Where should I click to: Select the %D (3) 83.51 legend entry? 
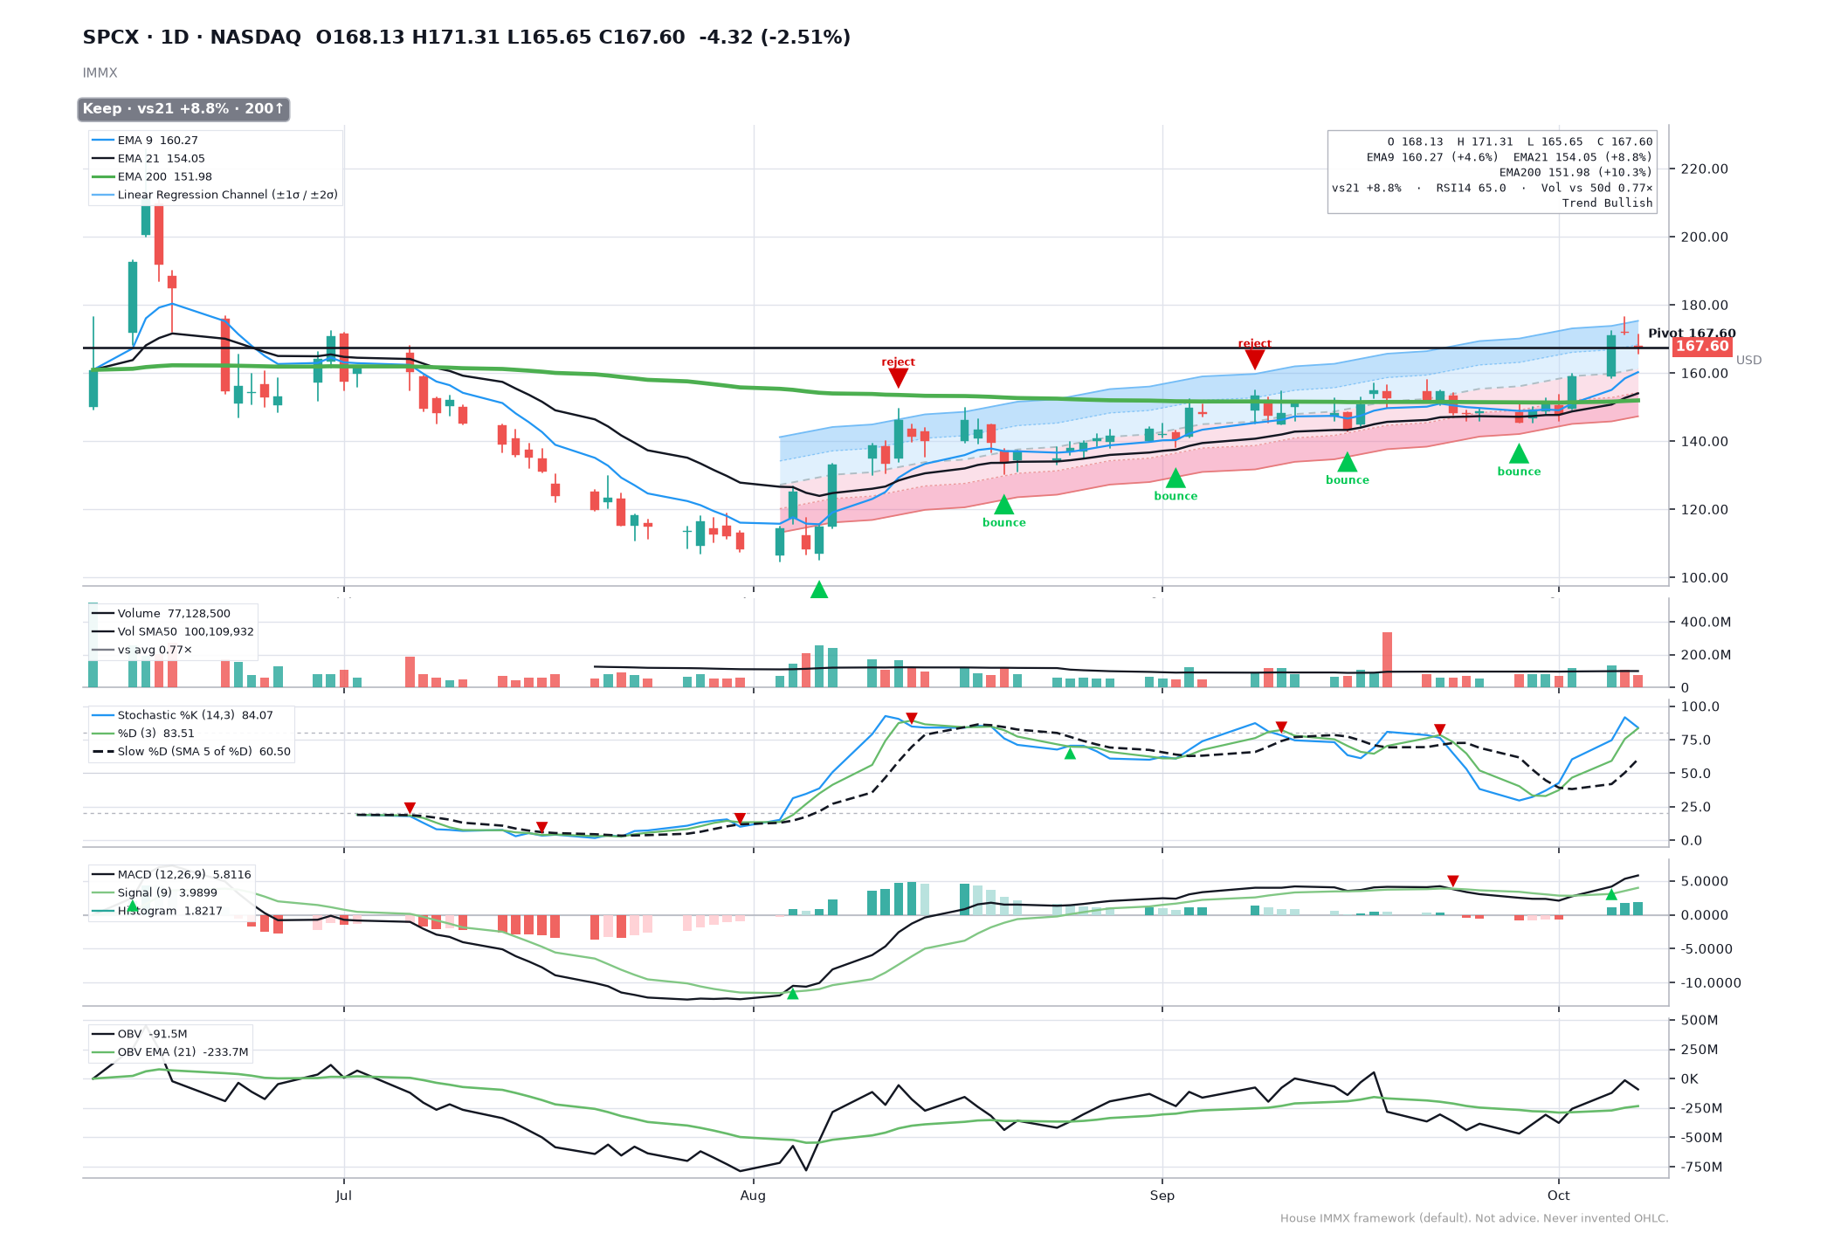tap(143, 734)
